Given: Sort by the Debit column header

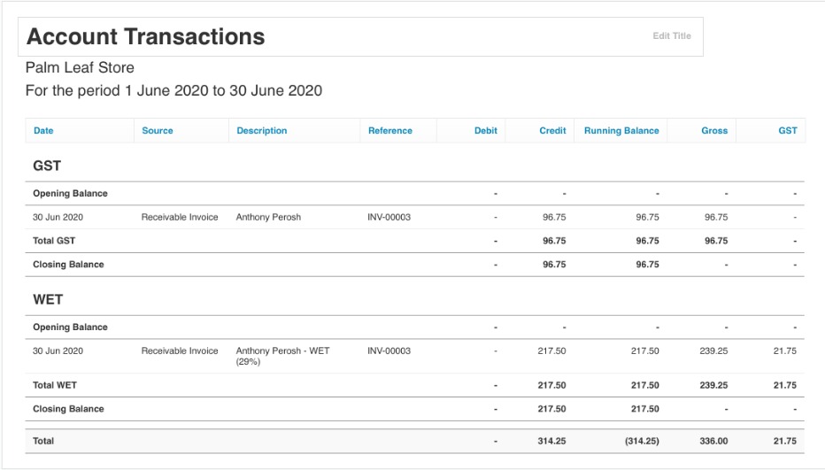Looking at the screenshot, I should [x=485, y=131].
